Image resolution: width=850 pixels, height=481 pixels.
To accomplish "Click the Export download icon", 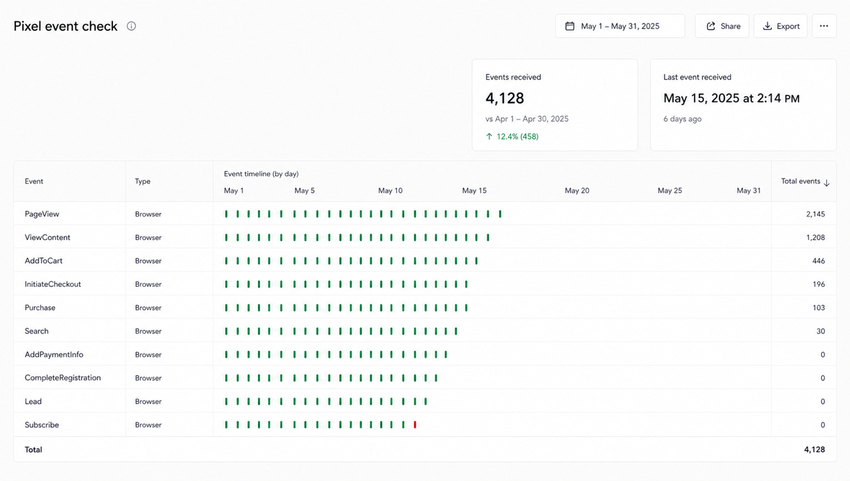I will tap(767, 26).
